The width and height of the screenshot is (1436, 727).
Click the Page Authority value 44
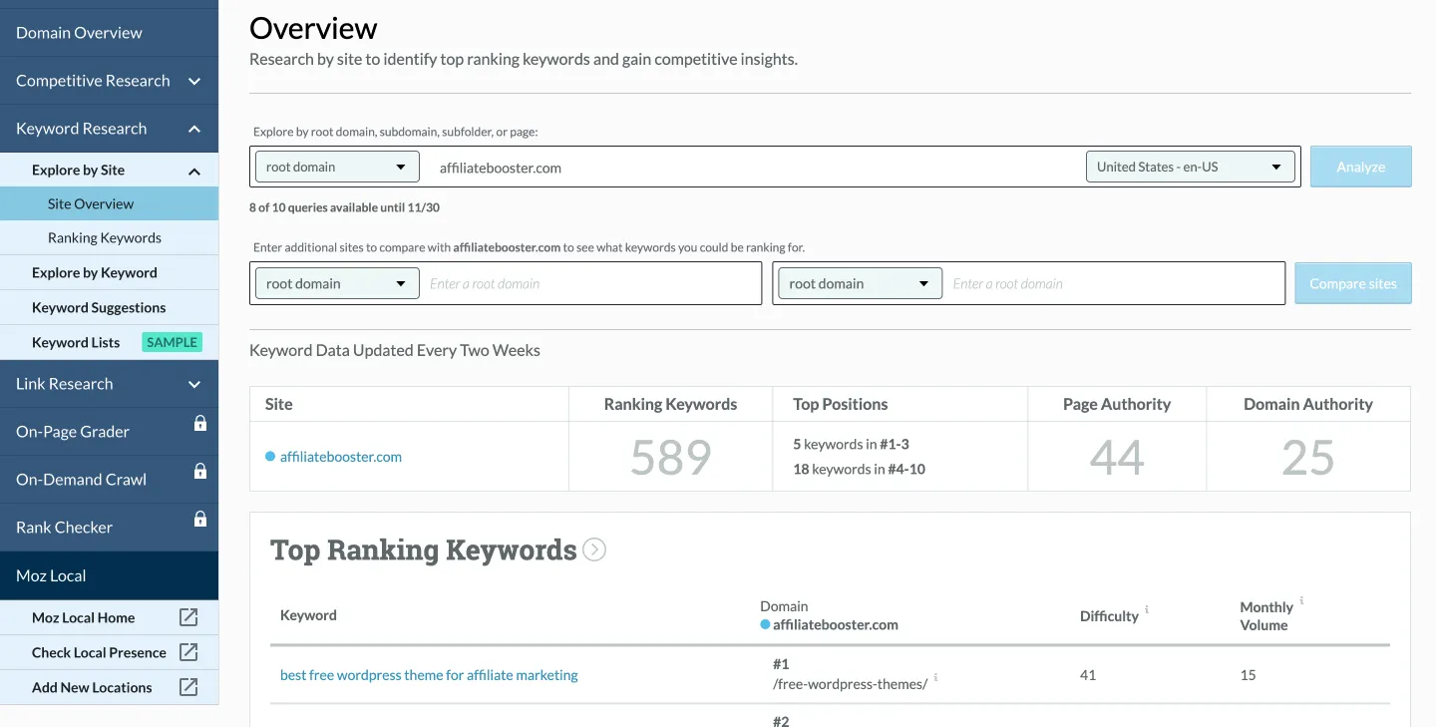1117,457
